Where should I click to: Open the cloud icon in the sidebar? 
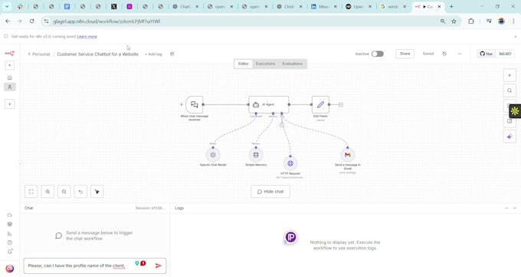coord(10,215)
